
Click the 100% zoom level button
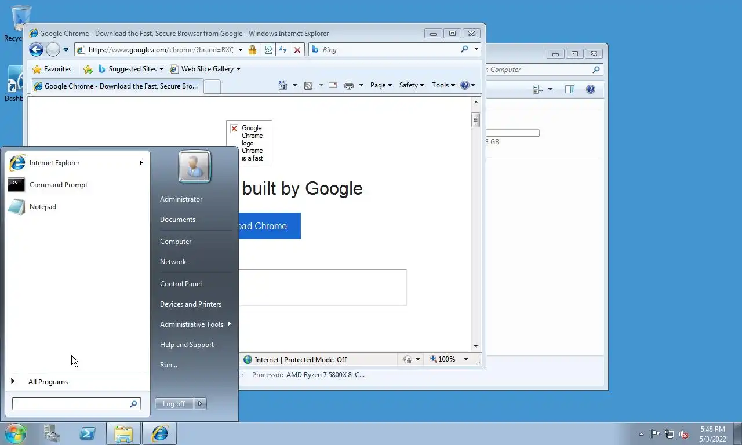pos(443,359)
